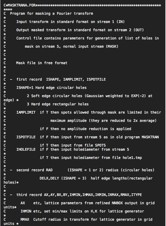Click the 'reduced to 2x average' text
Screen dimensions: 166x226
133,120
